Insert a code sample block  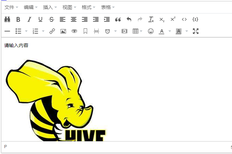(x=195, y=19)
